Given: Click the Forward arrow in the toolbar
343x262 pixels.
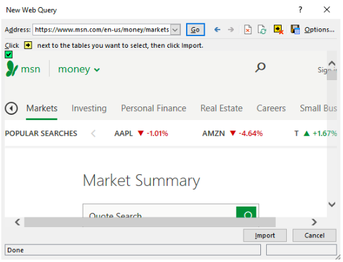Looking at the screenshot, I should (231, 30).
